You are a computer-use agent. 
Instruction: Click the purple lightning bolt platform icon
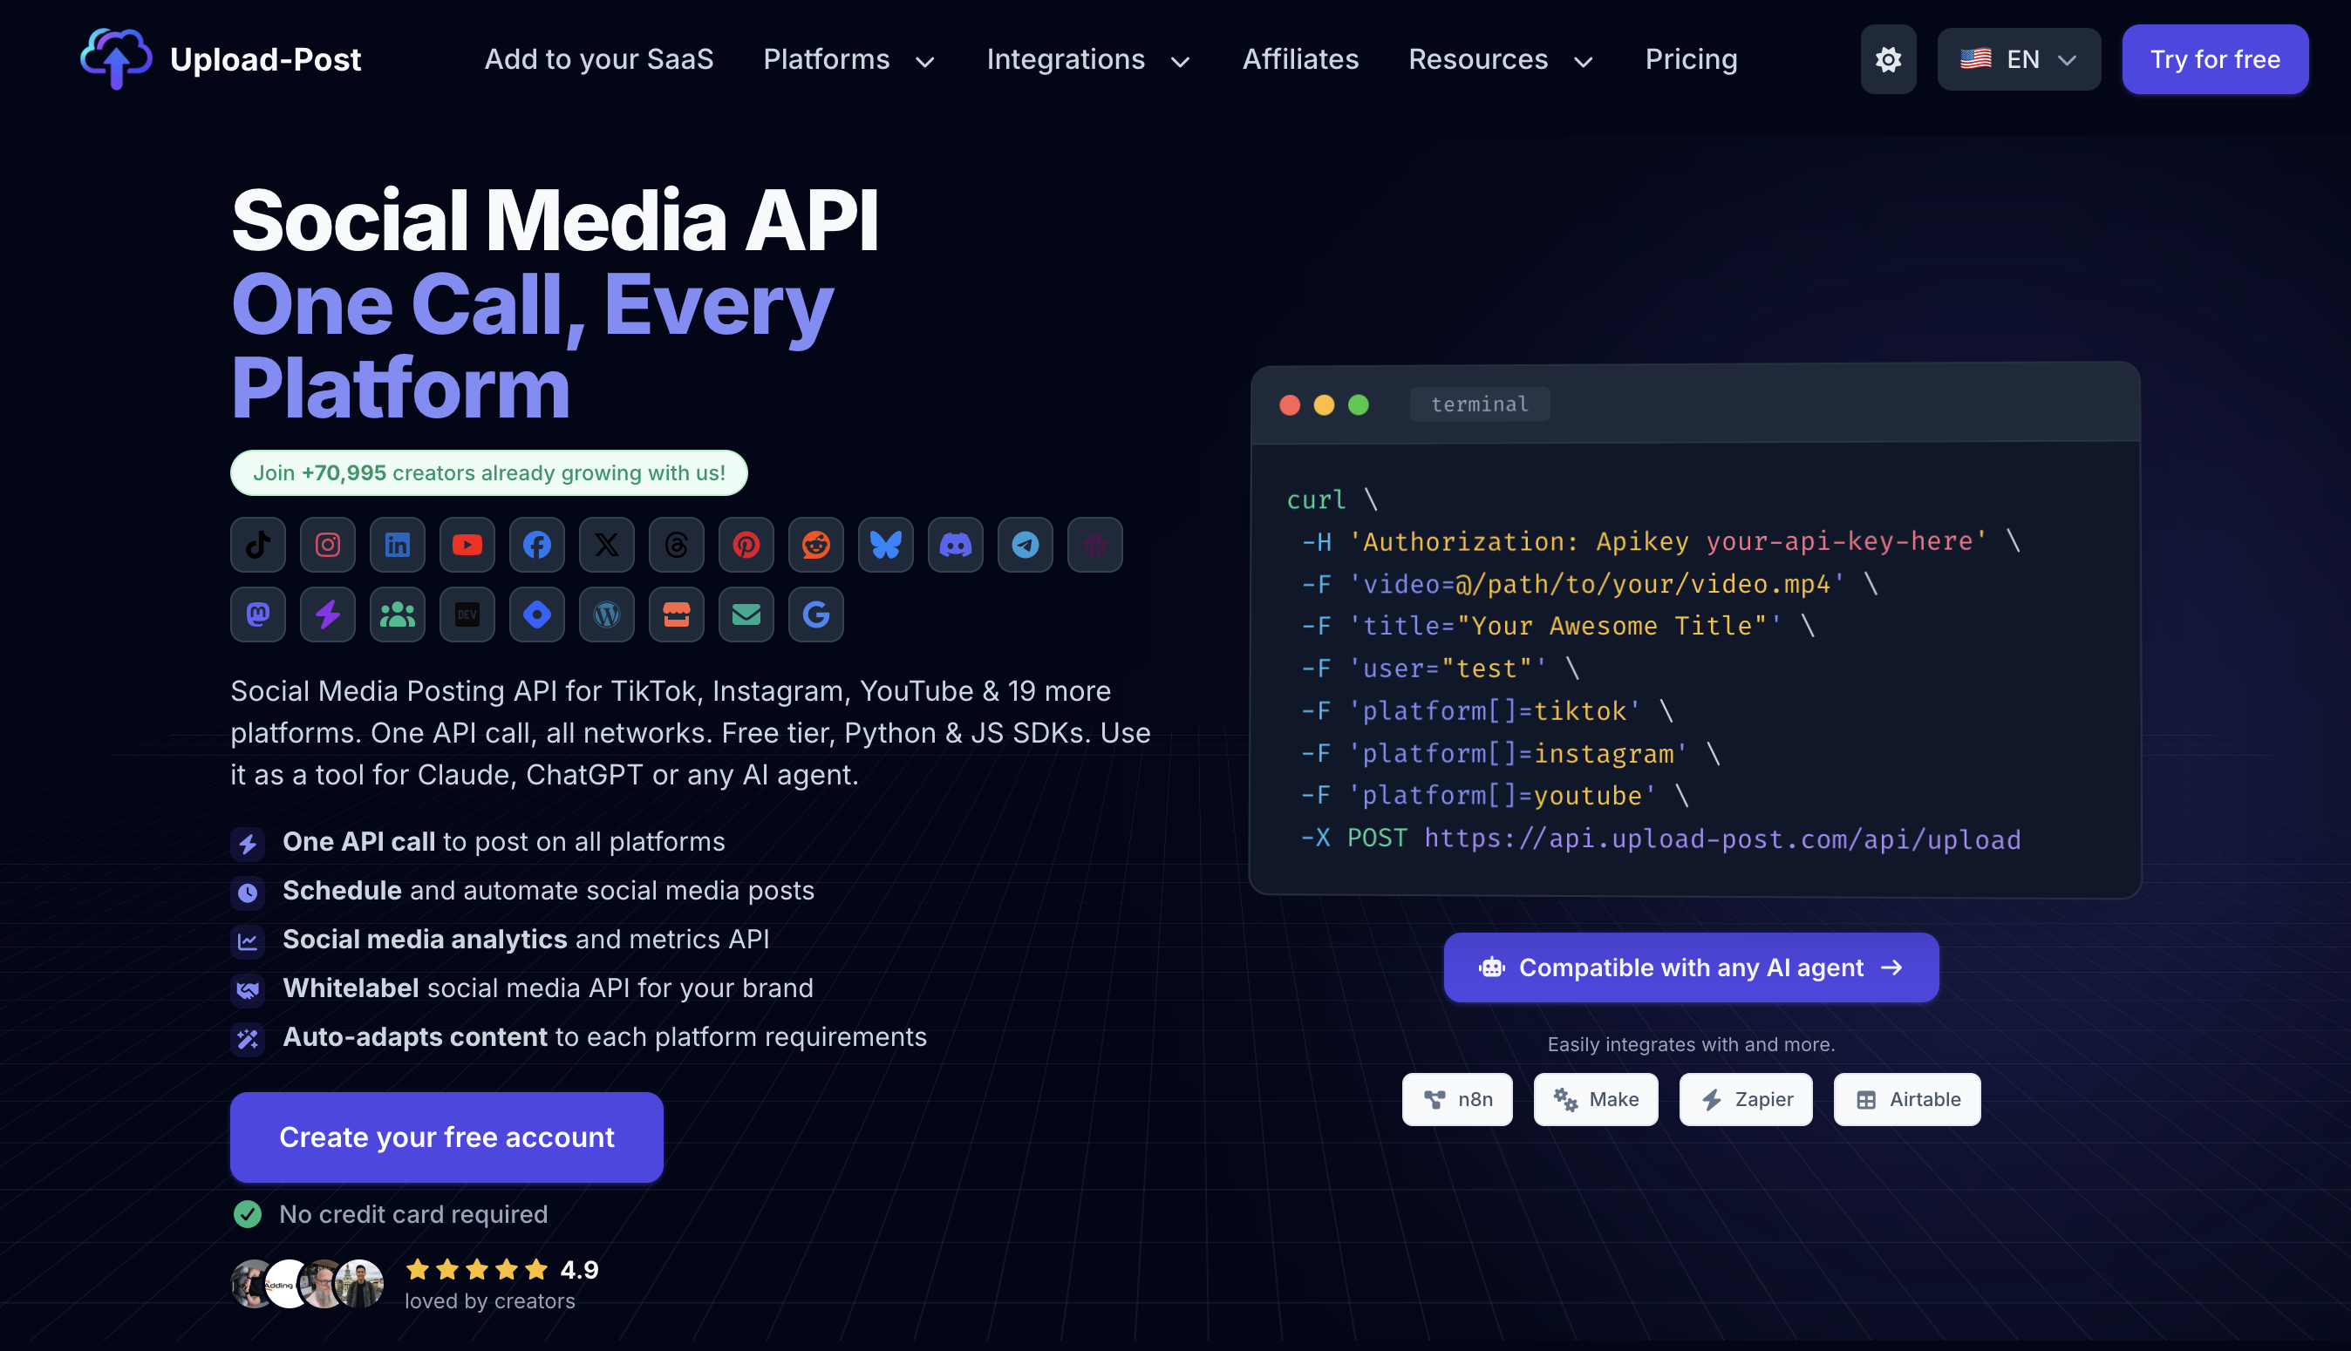(x=328, y=614)
